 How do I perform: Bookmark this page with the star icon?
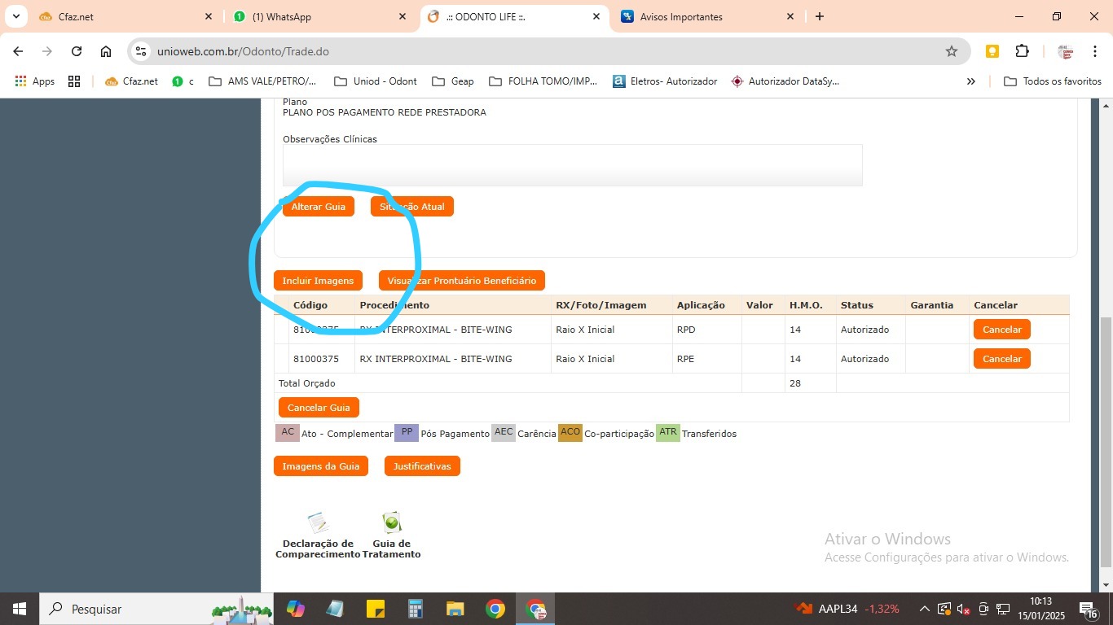point(951,51)
